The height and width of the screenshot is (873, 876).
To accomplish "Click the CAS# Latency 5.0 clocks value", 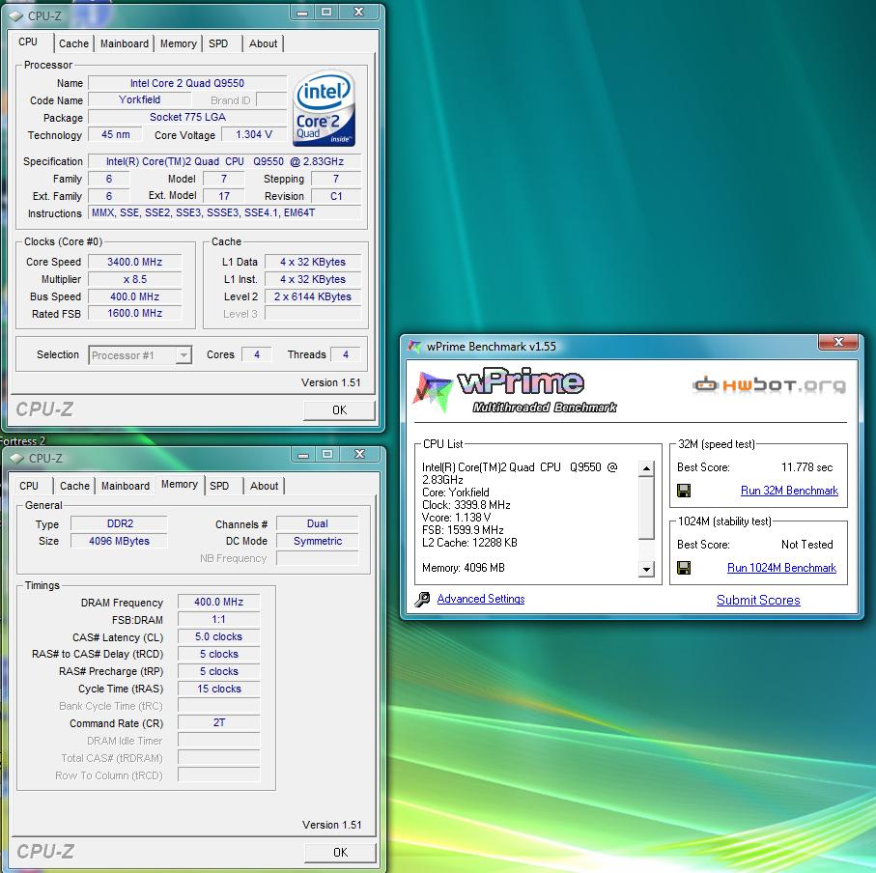I will pyautogui.click(x=218, y=636).
